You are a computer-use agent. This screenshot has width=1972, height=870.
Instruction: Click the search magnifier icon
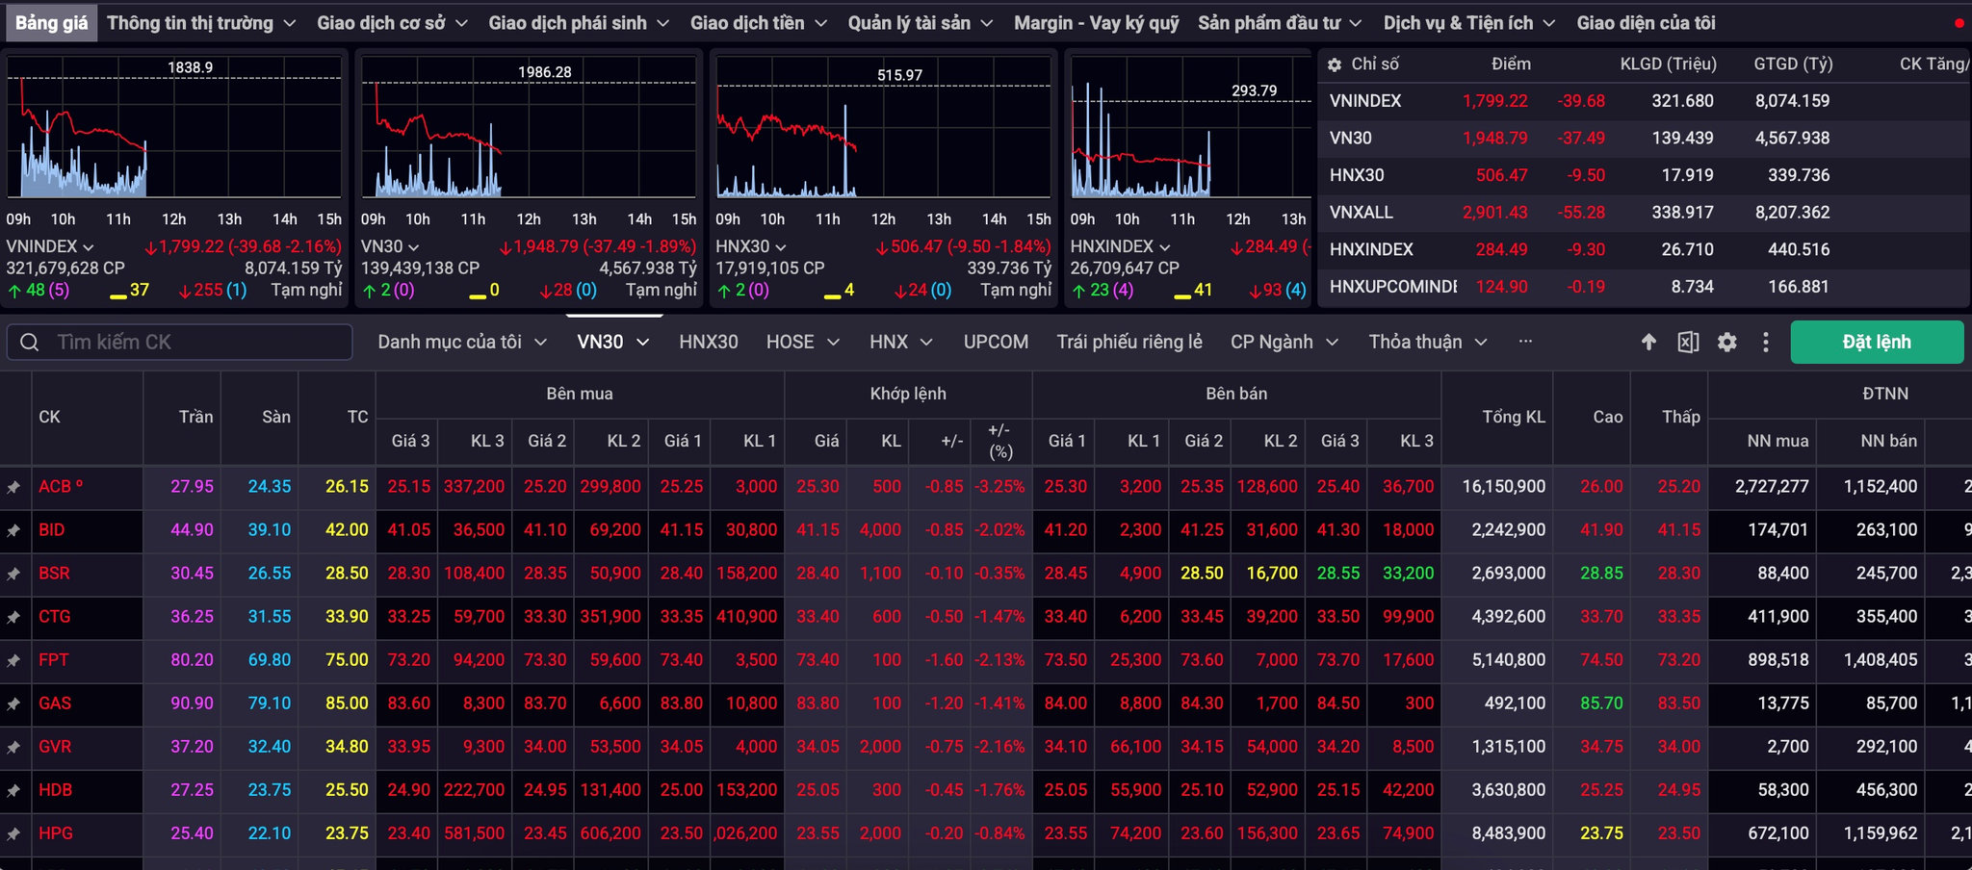click(30, 342)
